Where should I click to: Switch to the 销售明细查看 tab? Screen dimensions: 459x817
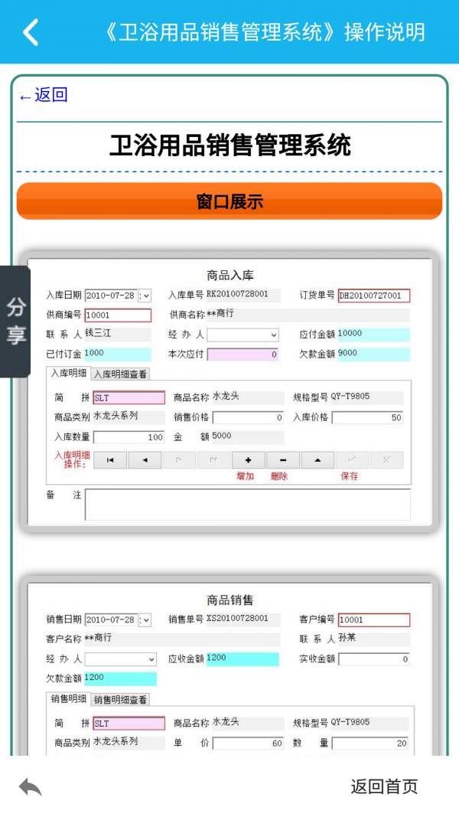120,699
